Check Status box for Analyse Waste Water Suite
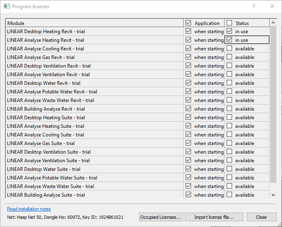Image resolution: width=282 pixels, height=227 pixels. (229, 186)
